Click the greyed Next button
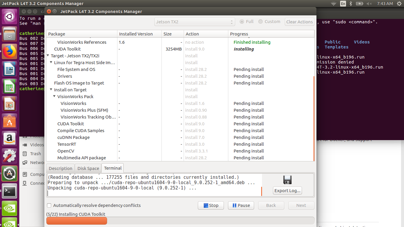Image resolution: width=404 pixels, height=227 pixels. pos(301,205)
